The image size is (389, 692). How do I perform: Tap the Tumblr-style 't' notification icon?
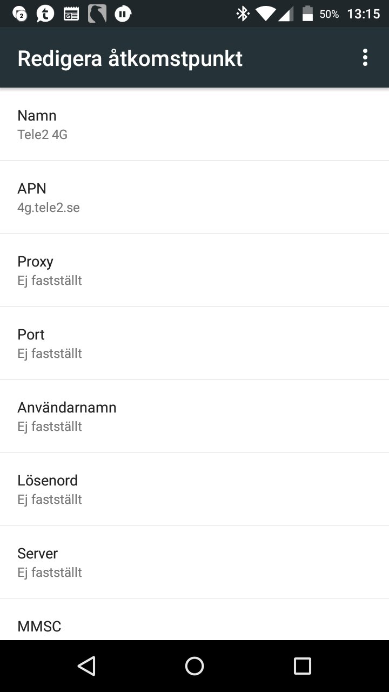tap(45, 14)
